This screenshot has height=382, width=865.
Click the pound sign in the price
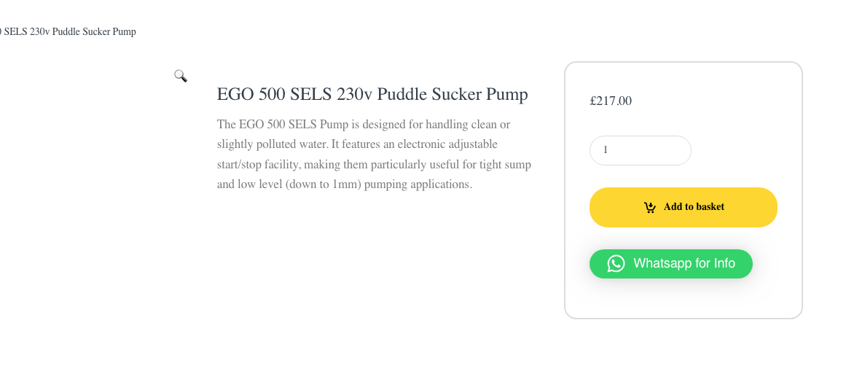pos(593,101)
